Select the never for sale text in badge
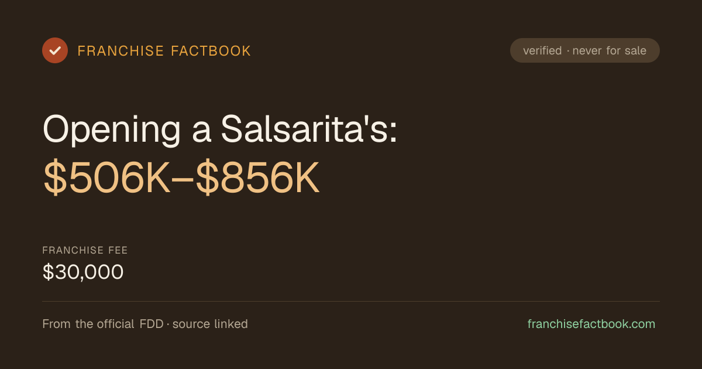The image size is (702, 369). pos(610,51)
